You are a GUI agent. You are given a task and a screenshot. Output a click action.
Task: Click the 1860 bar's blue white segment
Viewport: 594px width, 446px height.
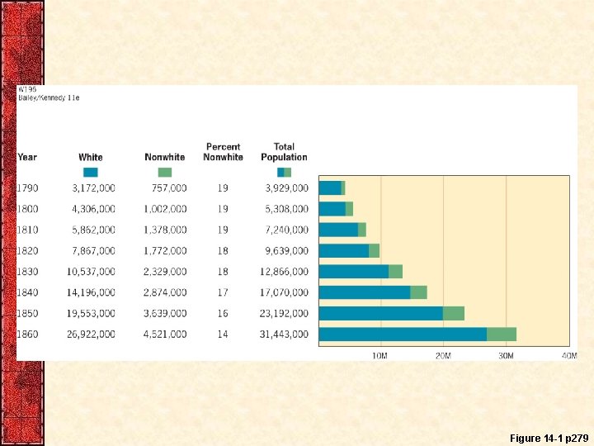(403, 334)
